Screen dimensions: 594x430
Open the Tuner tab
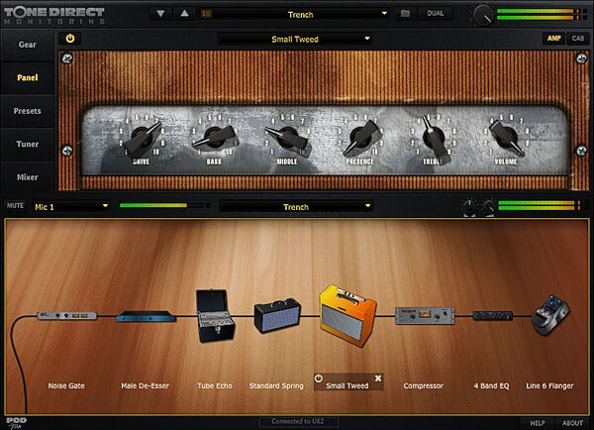pos(28,144)
